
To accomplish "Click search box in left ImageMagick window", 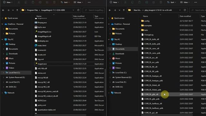I will tap(94, 10).
